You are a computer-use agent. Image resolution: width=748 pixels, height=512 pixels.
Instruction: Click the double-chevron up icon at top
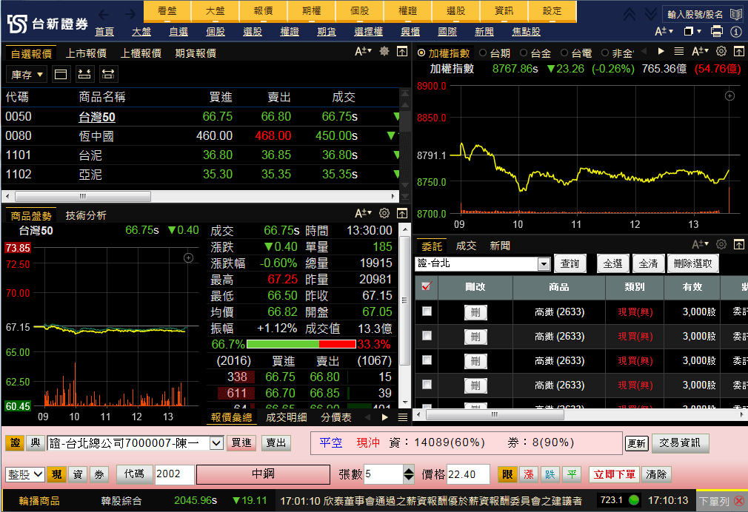click(630, 13)
